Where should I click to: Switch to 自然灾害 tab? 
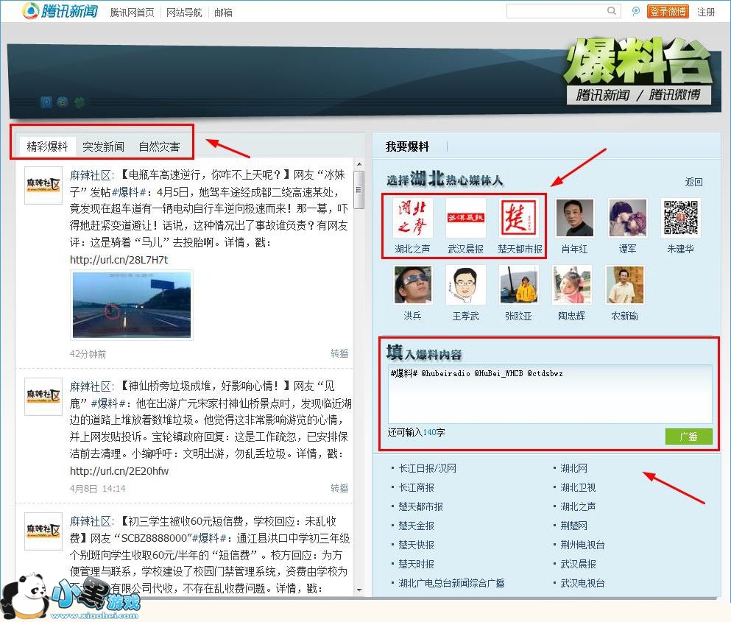160,147
